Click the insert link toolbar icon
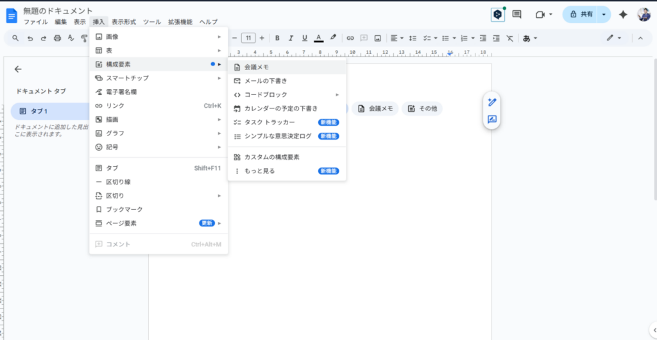This screenshot has width=657, height=340. pyautogui.click(x=350, y=38)
